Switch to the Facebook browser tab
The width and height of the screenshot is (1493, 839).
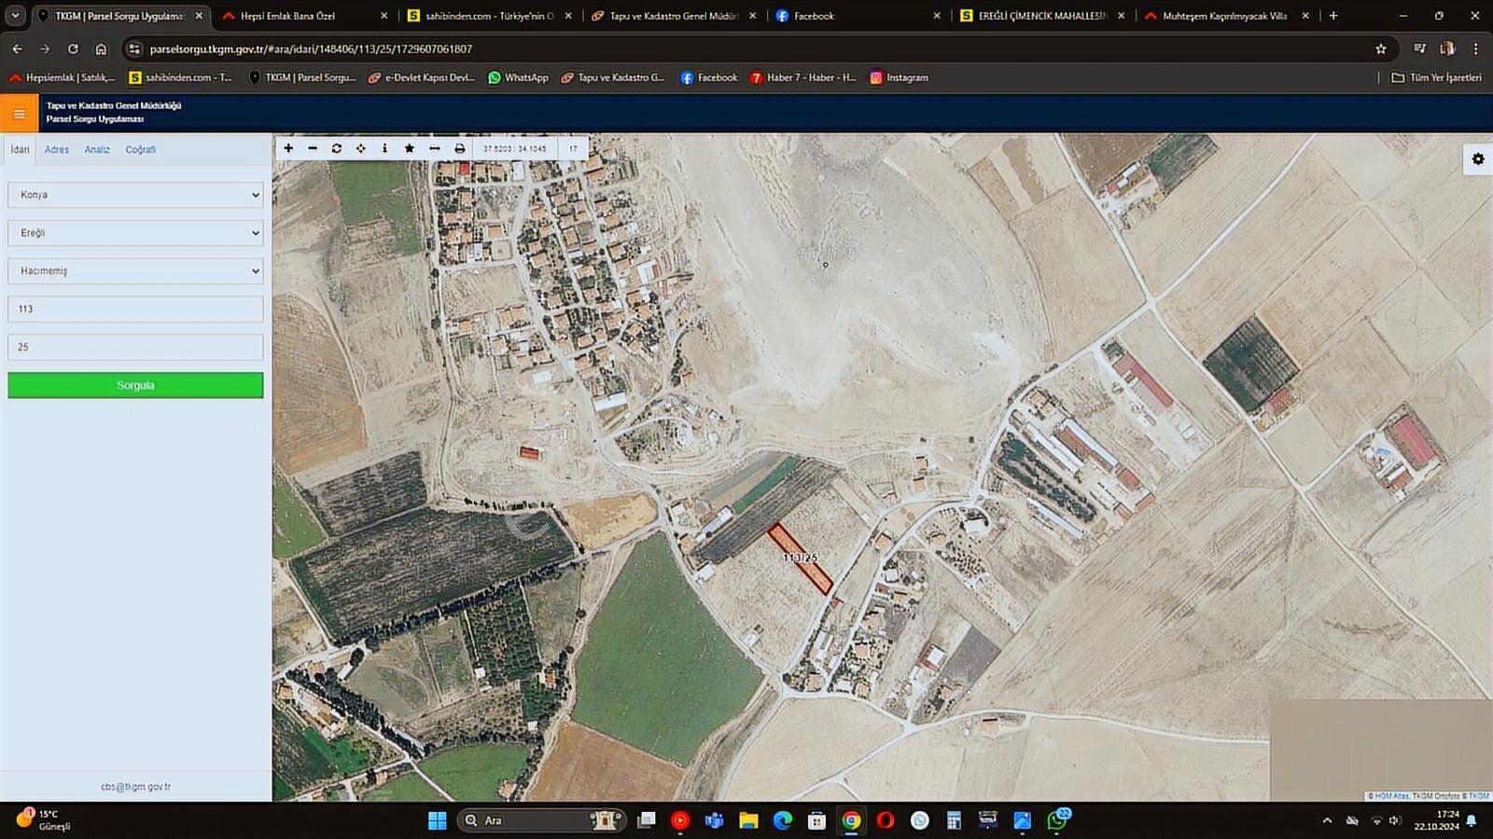[858, 16]
